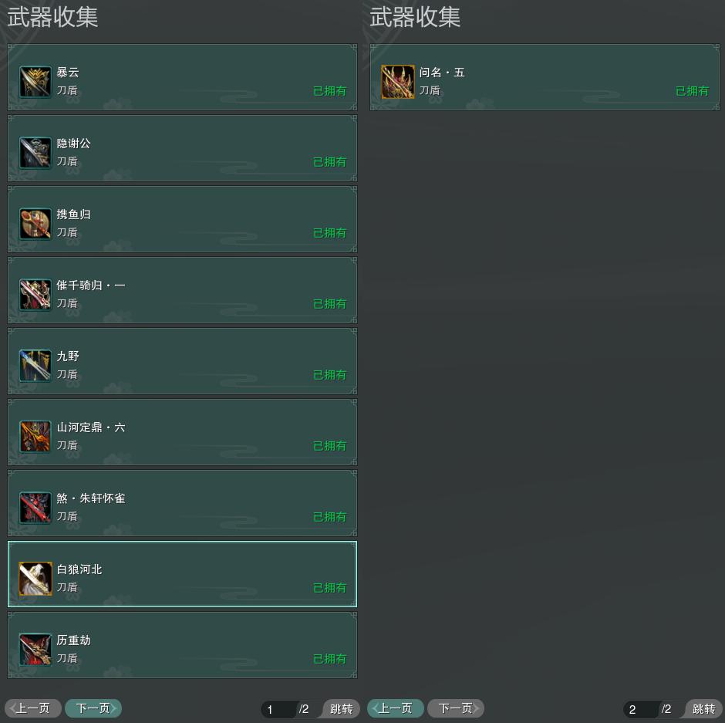The height and width of the screenshot is (723, 725).
Task: Click the 九野 weapon icon
Action: 35,366
